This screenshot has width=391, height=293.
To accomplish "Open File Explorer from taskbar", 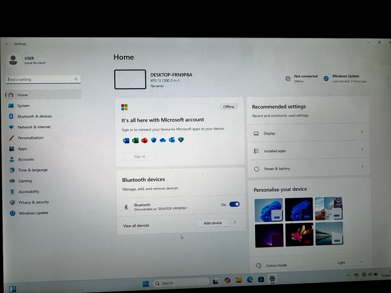I will (239, 280).
